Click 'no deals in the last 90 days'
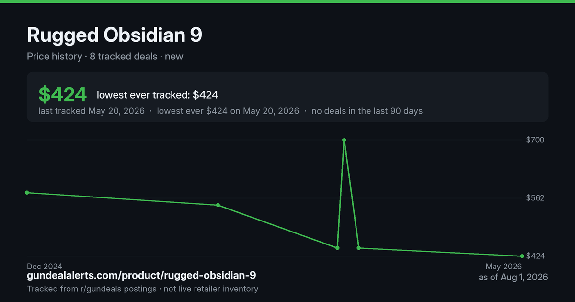The image size is (575, 302). pos(367,111)
